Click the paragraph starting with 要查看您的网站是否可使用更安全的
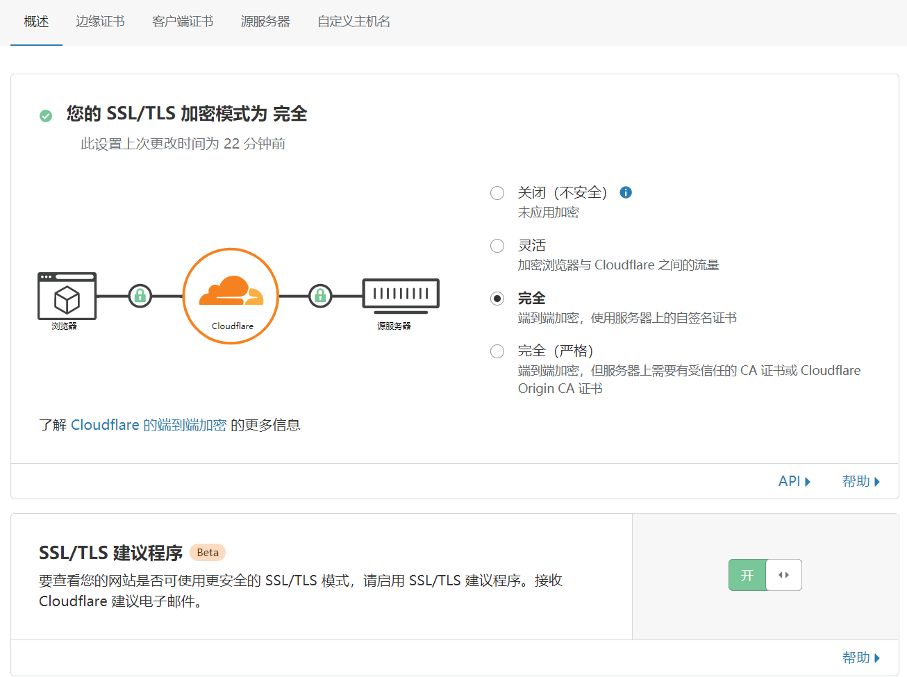The image size is (907, 677). [301, 591]
